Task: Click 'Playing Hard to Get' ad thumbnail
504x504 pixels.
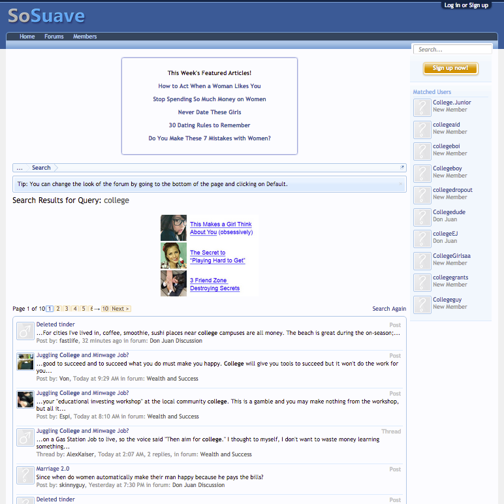Action: [174, 255]
